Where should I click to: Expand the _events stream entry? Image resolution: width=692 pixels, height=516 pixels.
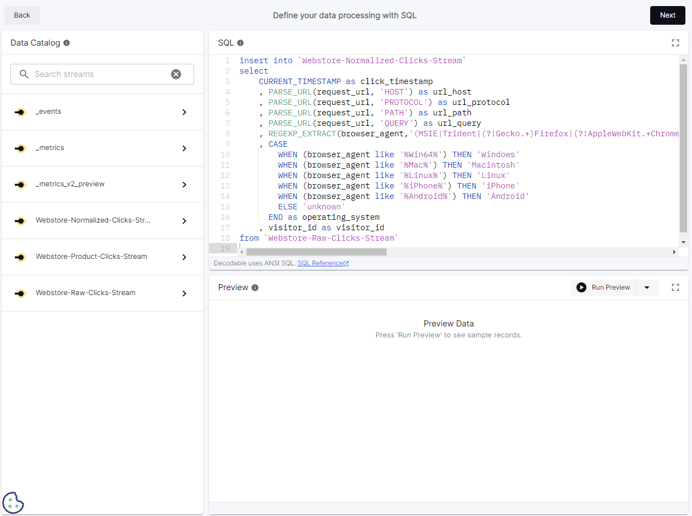184,112
